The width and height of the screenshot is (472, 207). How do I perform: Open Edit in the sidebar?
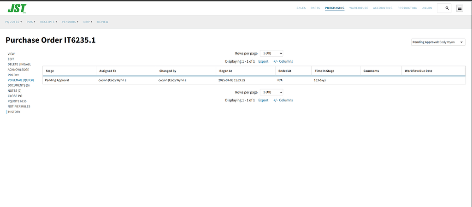point(11,59)
